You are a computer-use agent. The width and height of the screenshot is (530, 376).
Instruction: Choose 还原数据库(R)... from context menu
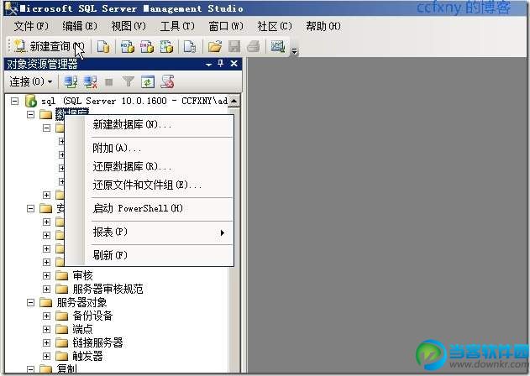(149, 166)
